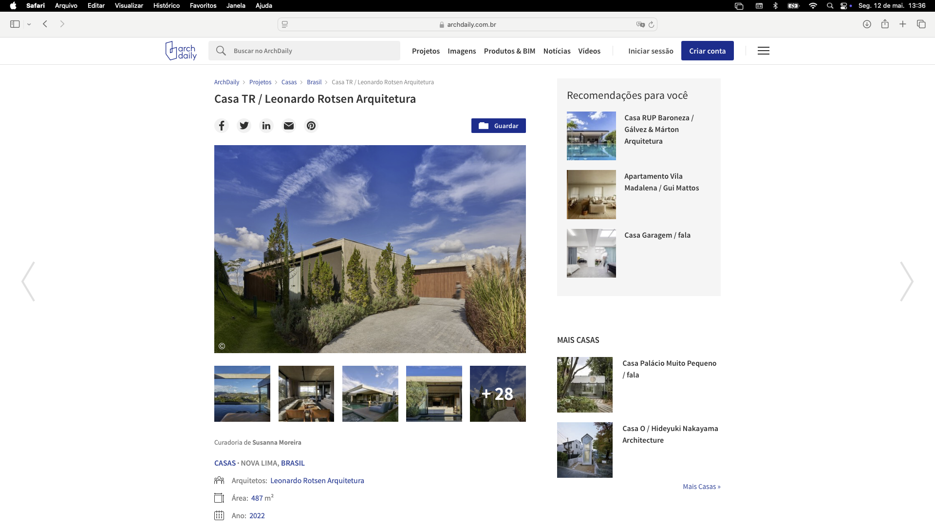This screenshot has width=935, height=526.
Task: Click the Criar conta button
Action: tap(707, 51)
